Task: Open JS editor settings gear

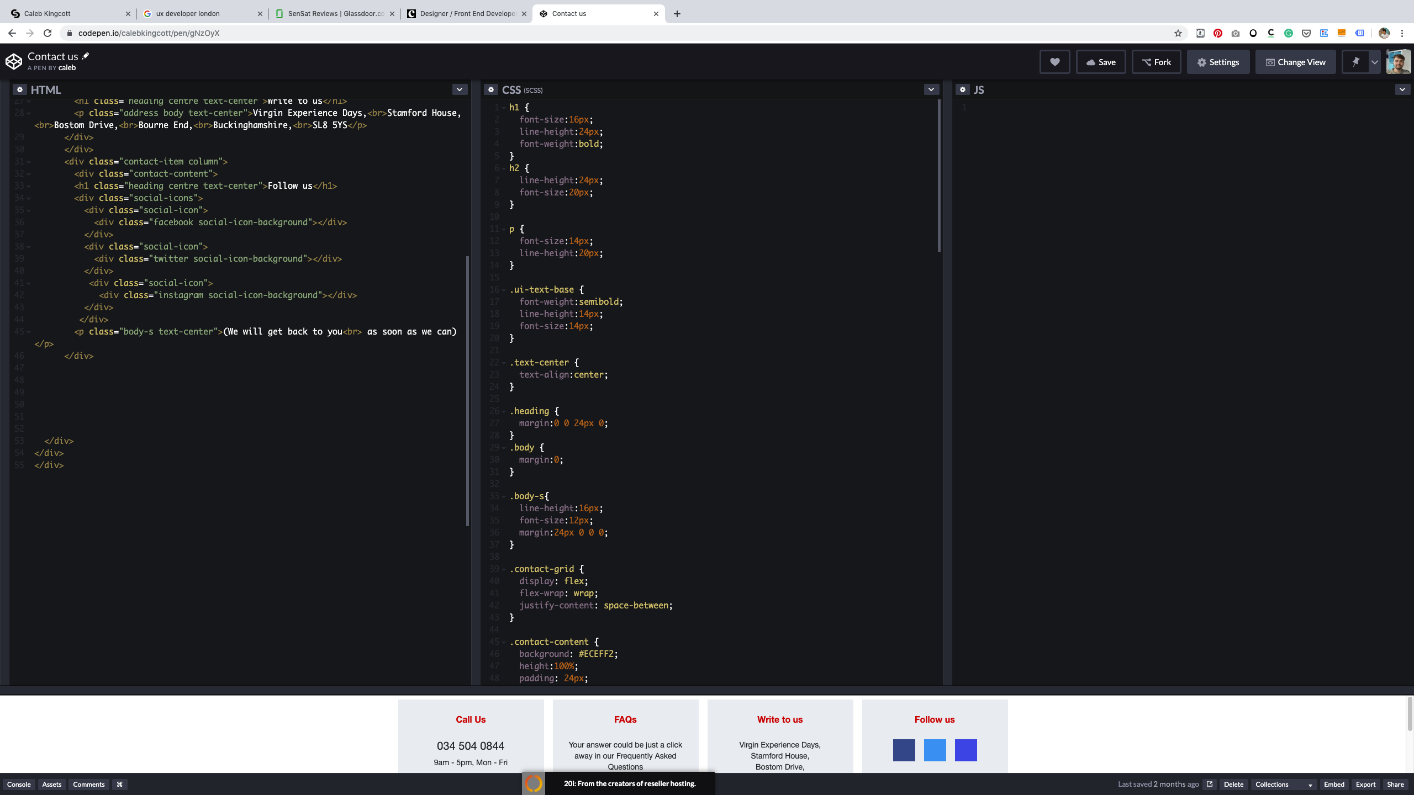Action: (963, 89)
